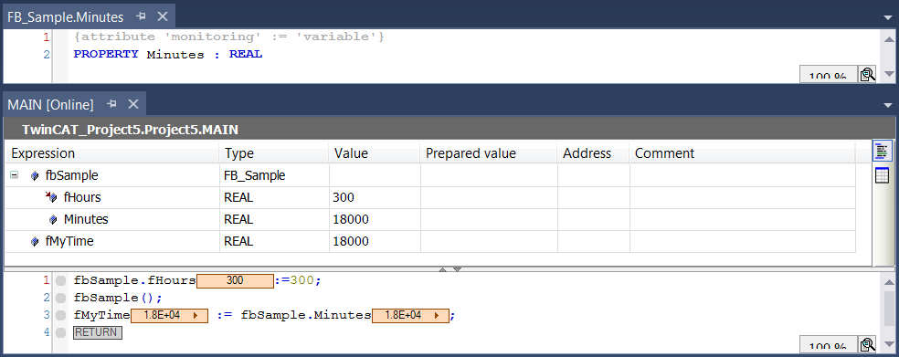Click the fbSample(); call on line 2
899x357 pixels.
(x=118, y=298)
